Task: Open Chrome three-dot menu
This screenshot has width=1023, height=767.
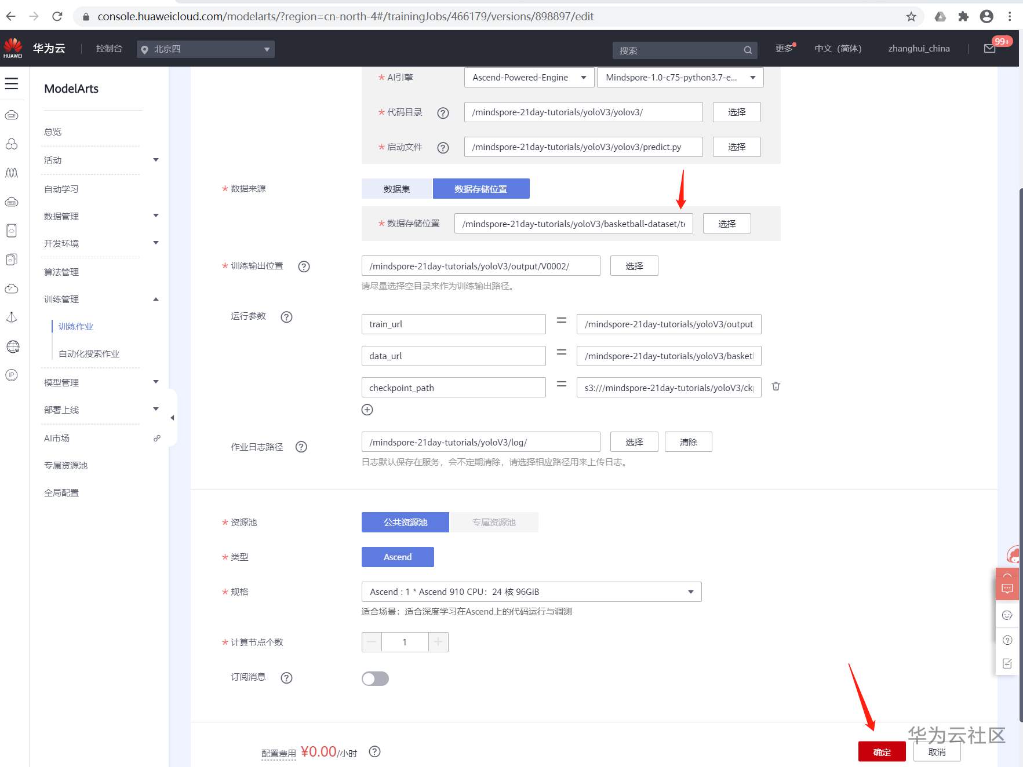Action: [x=1010, y=16]
